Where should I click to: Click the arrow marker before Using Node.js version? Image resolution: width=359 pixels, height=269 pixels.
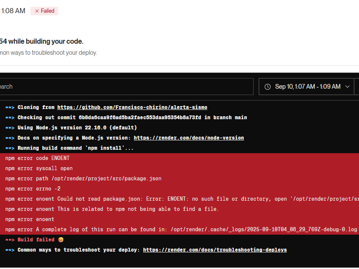click(x=10, y=128)
